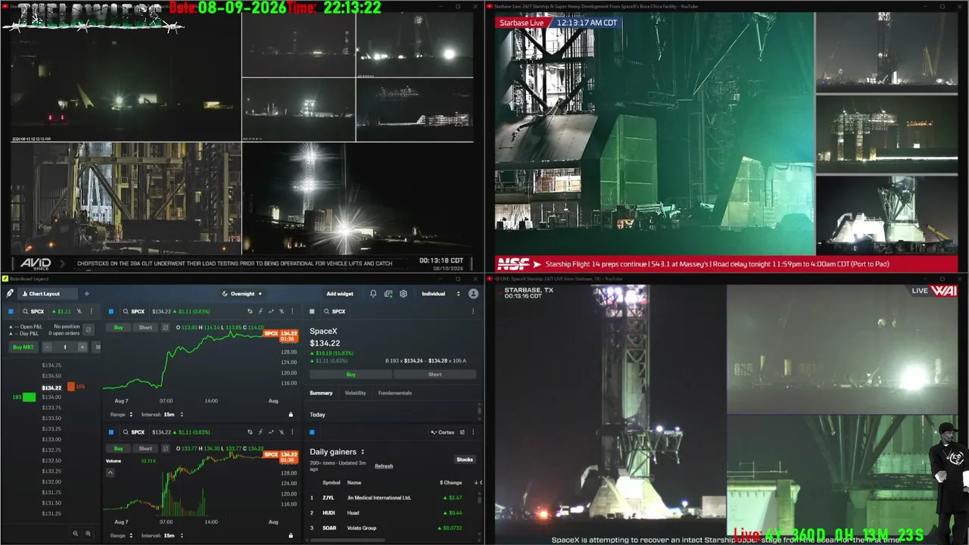969x545 pixels.
Task: Switch to the Summary tab
Action: coord(321,393)
